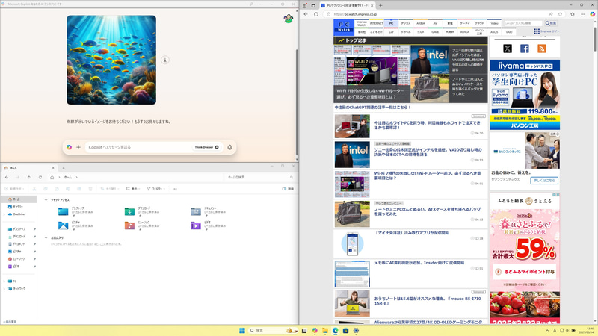Expand the PC node in navigation pane
This screenshot has height=336, width=598.
4,281
